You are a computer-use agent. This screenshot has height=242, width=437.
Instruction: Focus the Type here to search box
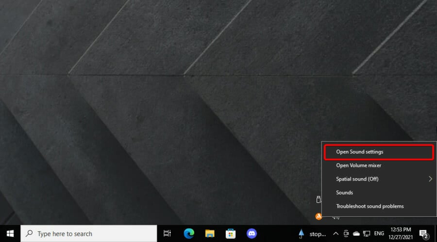pyautogui.click(x=89, y=234)
